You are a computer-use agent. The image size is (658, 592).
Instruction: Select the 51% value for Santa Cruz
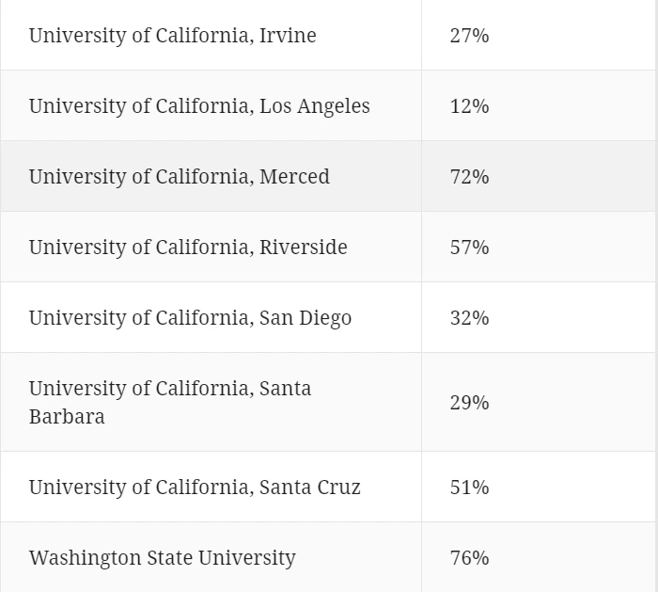tap(469, 488)
